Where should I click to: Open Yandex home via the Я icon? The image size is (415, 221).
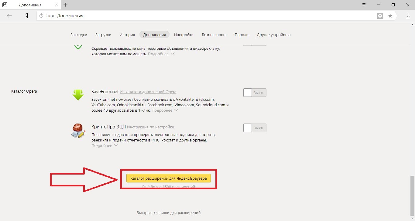pos(27,16)
